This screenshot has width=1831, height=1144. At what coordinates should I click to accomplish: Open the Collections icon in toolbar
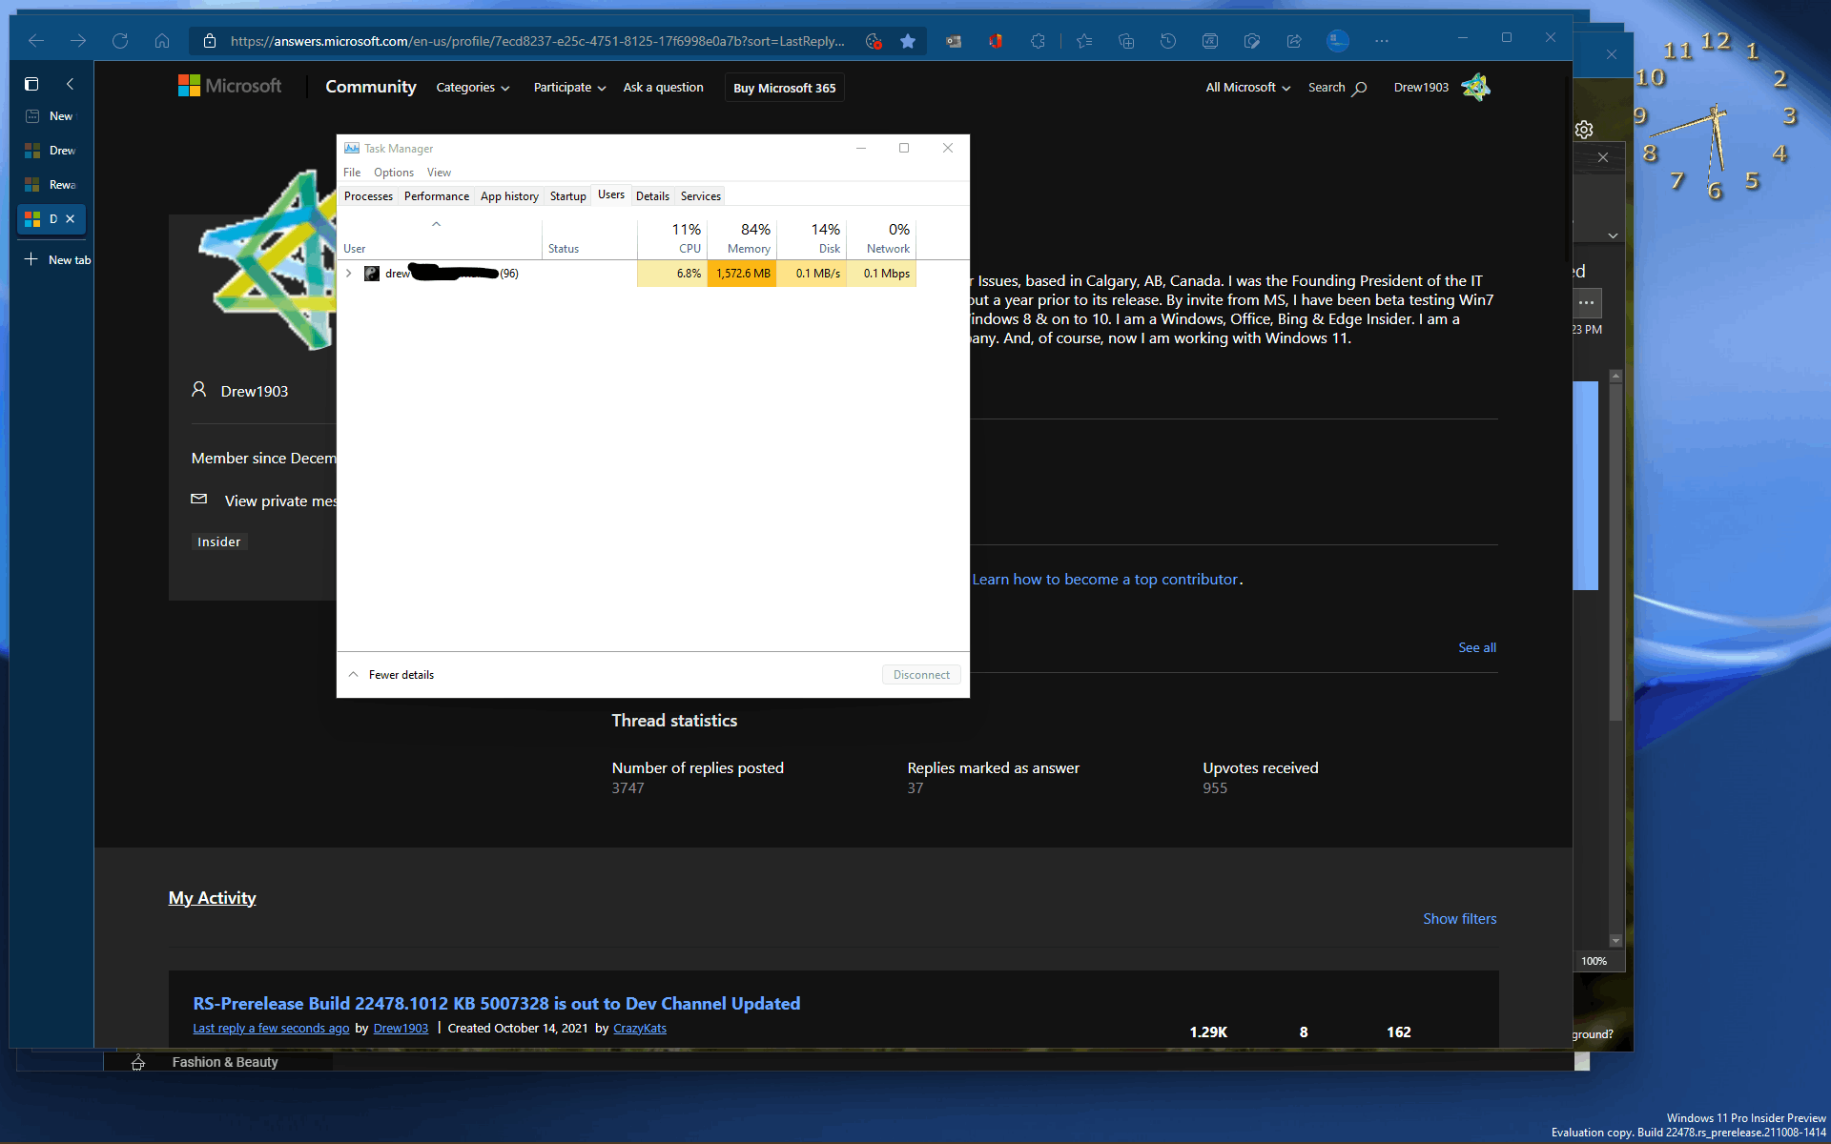pos(1126,41)
